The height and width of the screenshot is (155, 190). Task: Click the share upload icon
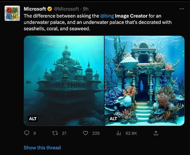[156, 133]
